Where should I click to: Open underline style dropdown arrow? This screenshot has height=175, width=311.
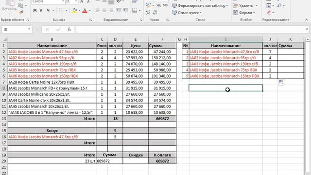(x=53, y=10)
